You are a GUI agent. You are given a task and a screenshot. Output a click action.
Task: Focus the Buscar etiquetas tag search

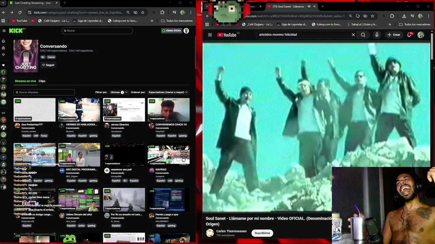click(x=44, y=92)
